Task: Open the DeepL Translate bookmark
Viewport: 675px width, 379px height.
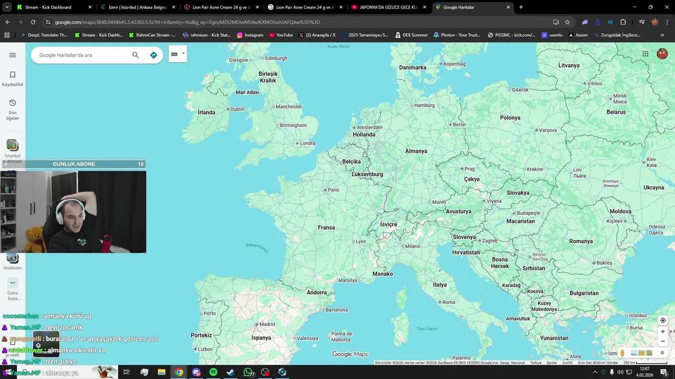Action: 44,35
